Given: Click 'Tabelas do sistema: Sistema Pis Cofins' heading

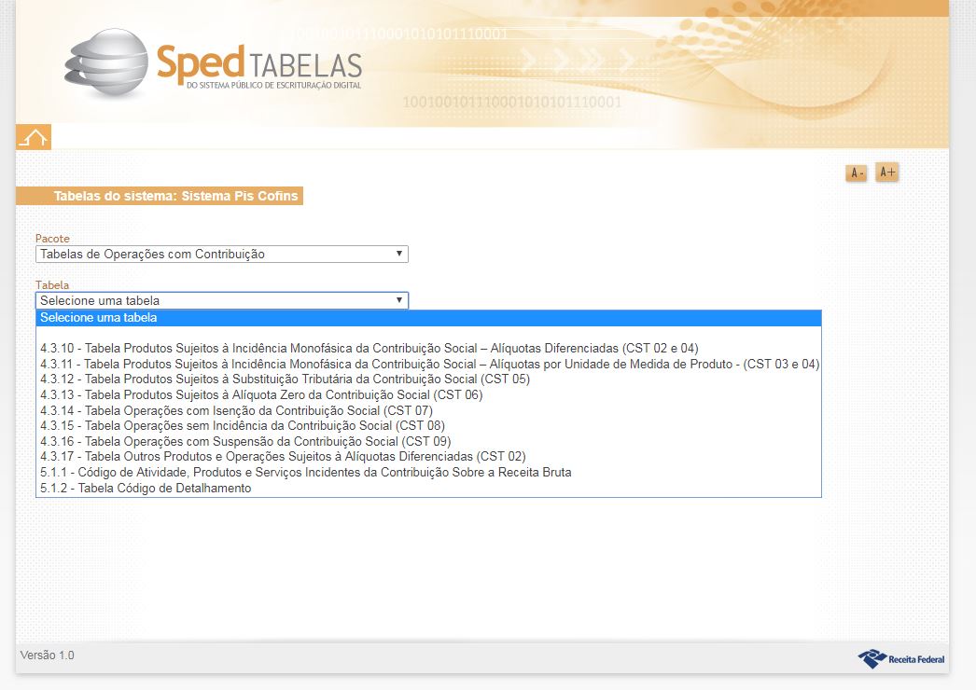Looking at the screenshot, I should pos(160,196).
